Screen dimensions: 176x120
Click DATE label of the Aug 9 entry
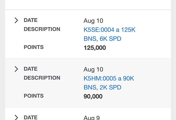coord(31,117)
